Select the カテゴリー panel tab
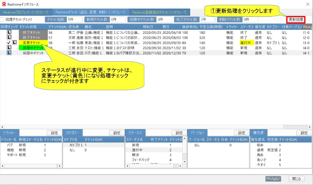The width and height of the screenshot is (313, 185). click(72, 133)
